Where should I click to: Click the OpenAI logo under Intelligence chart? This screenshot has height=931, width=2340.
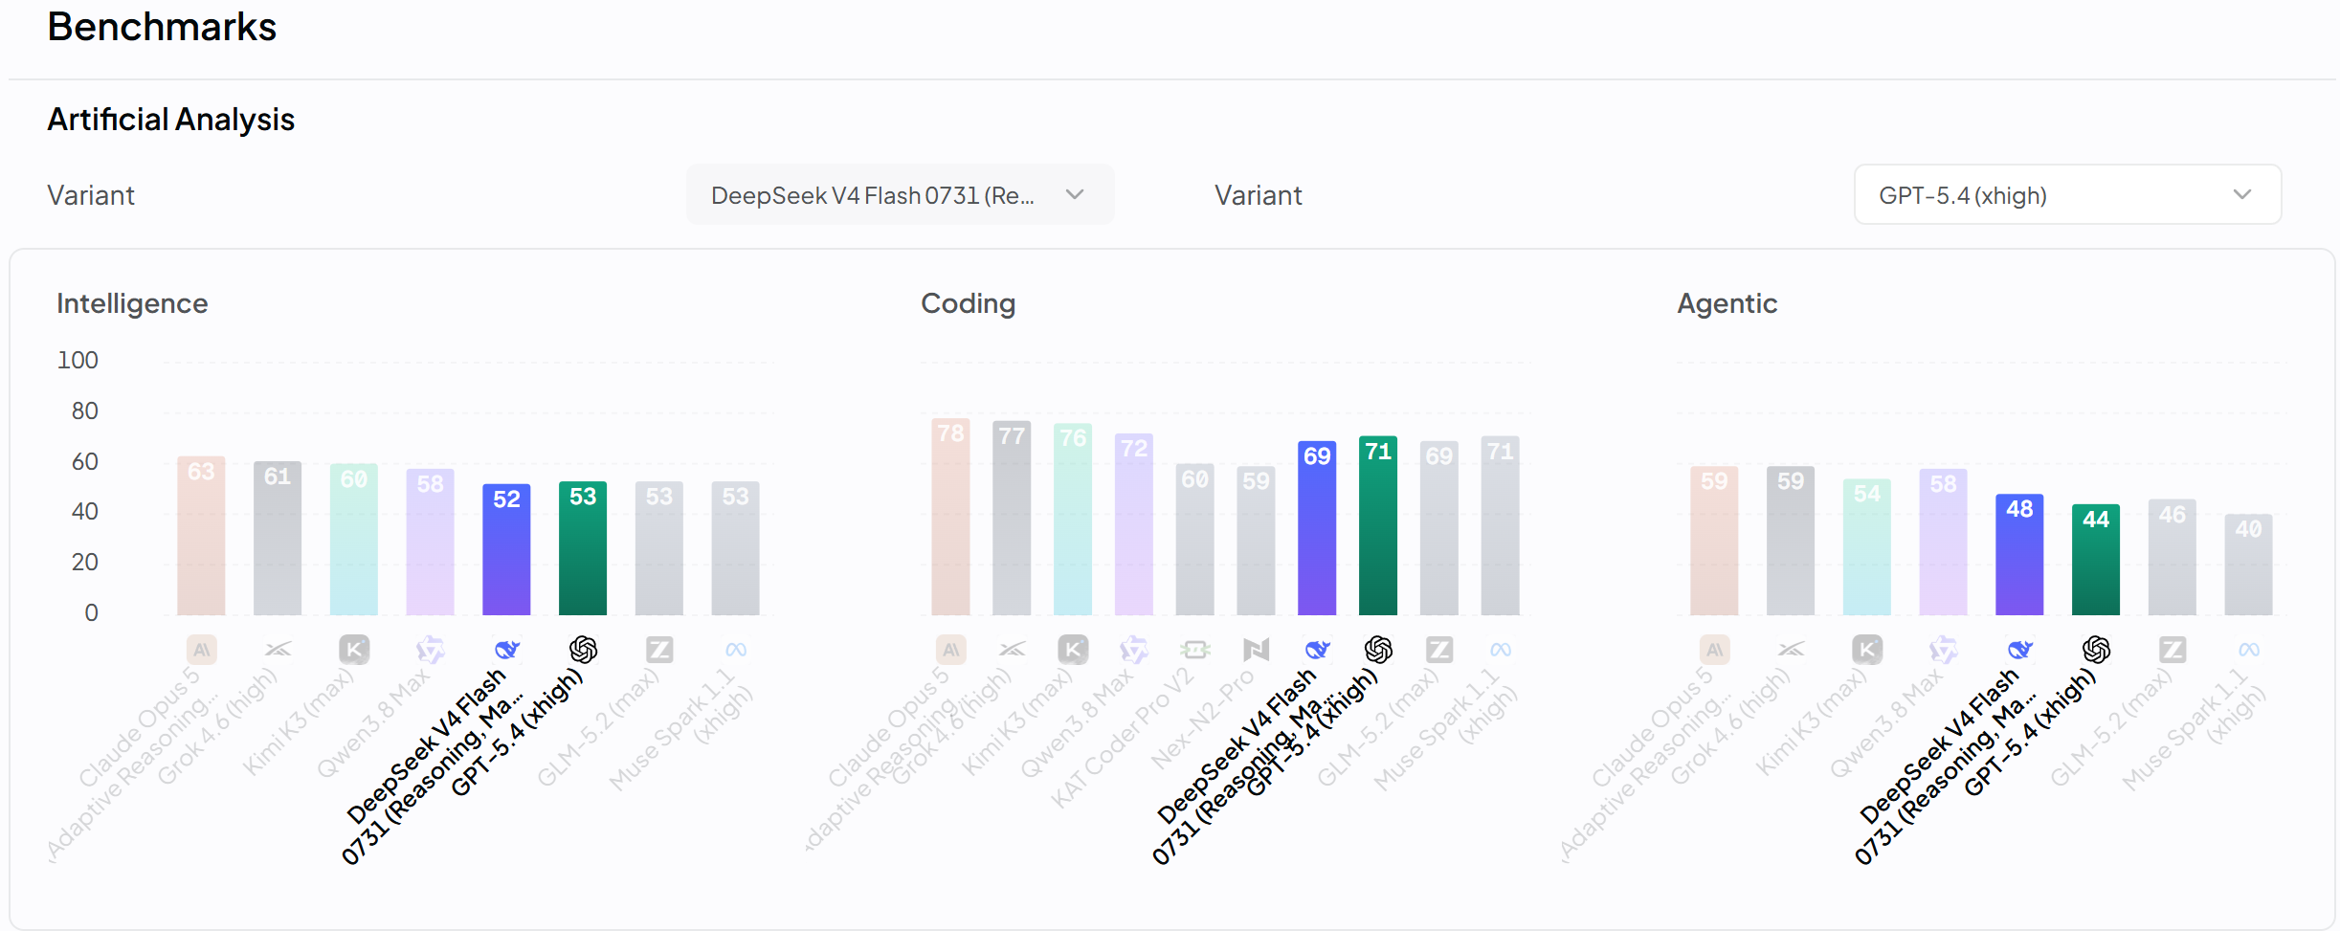click(583, 650)
